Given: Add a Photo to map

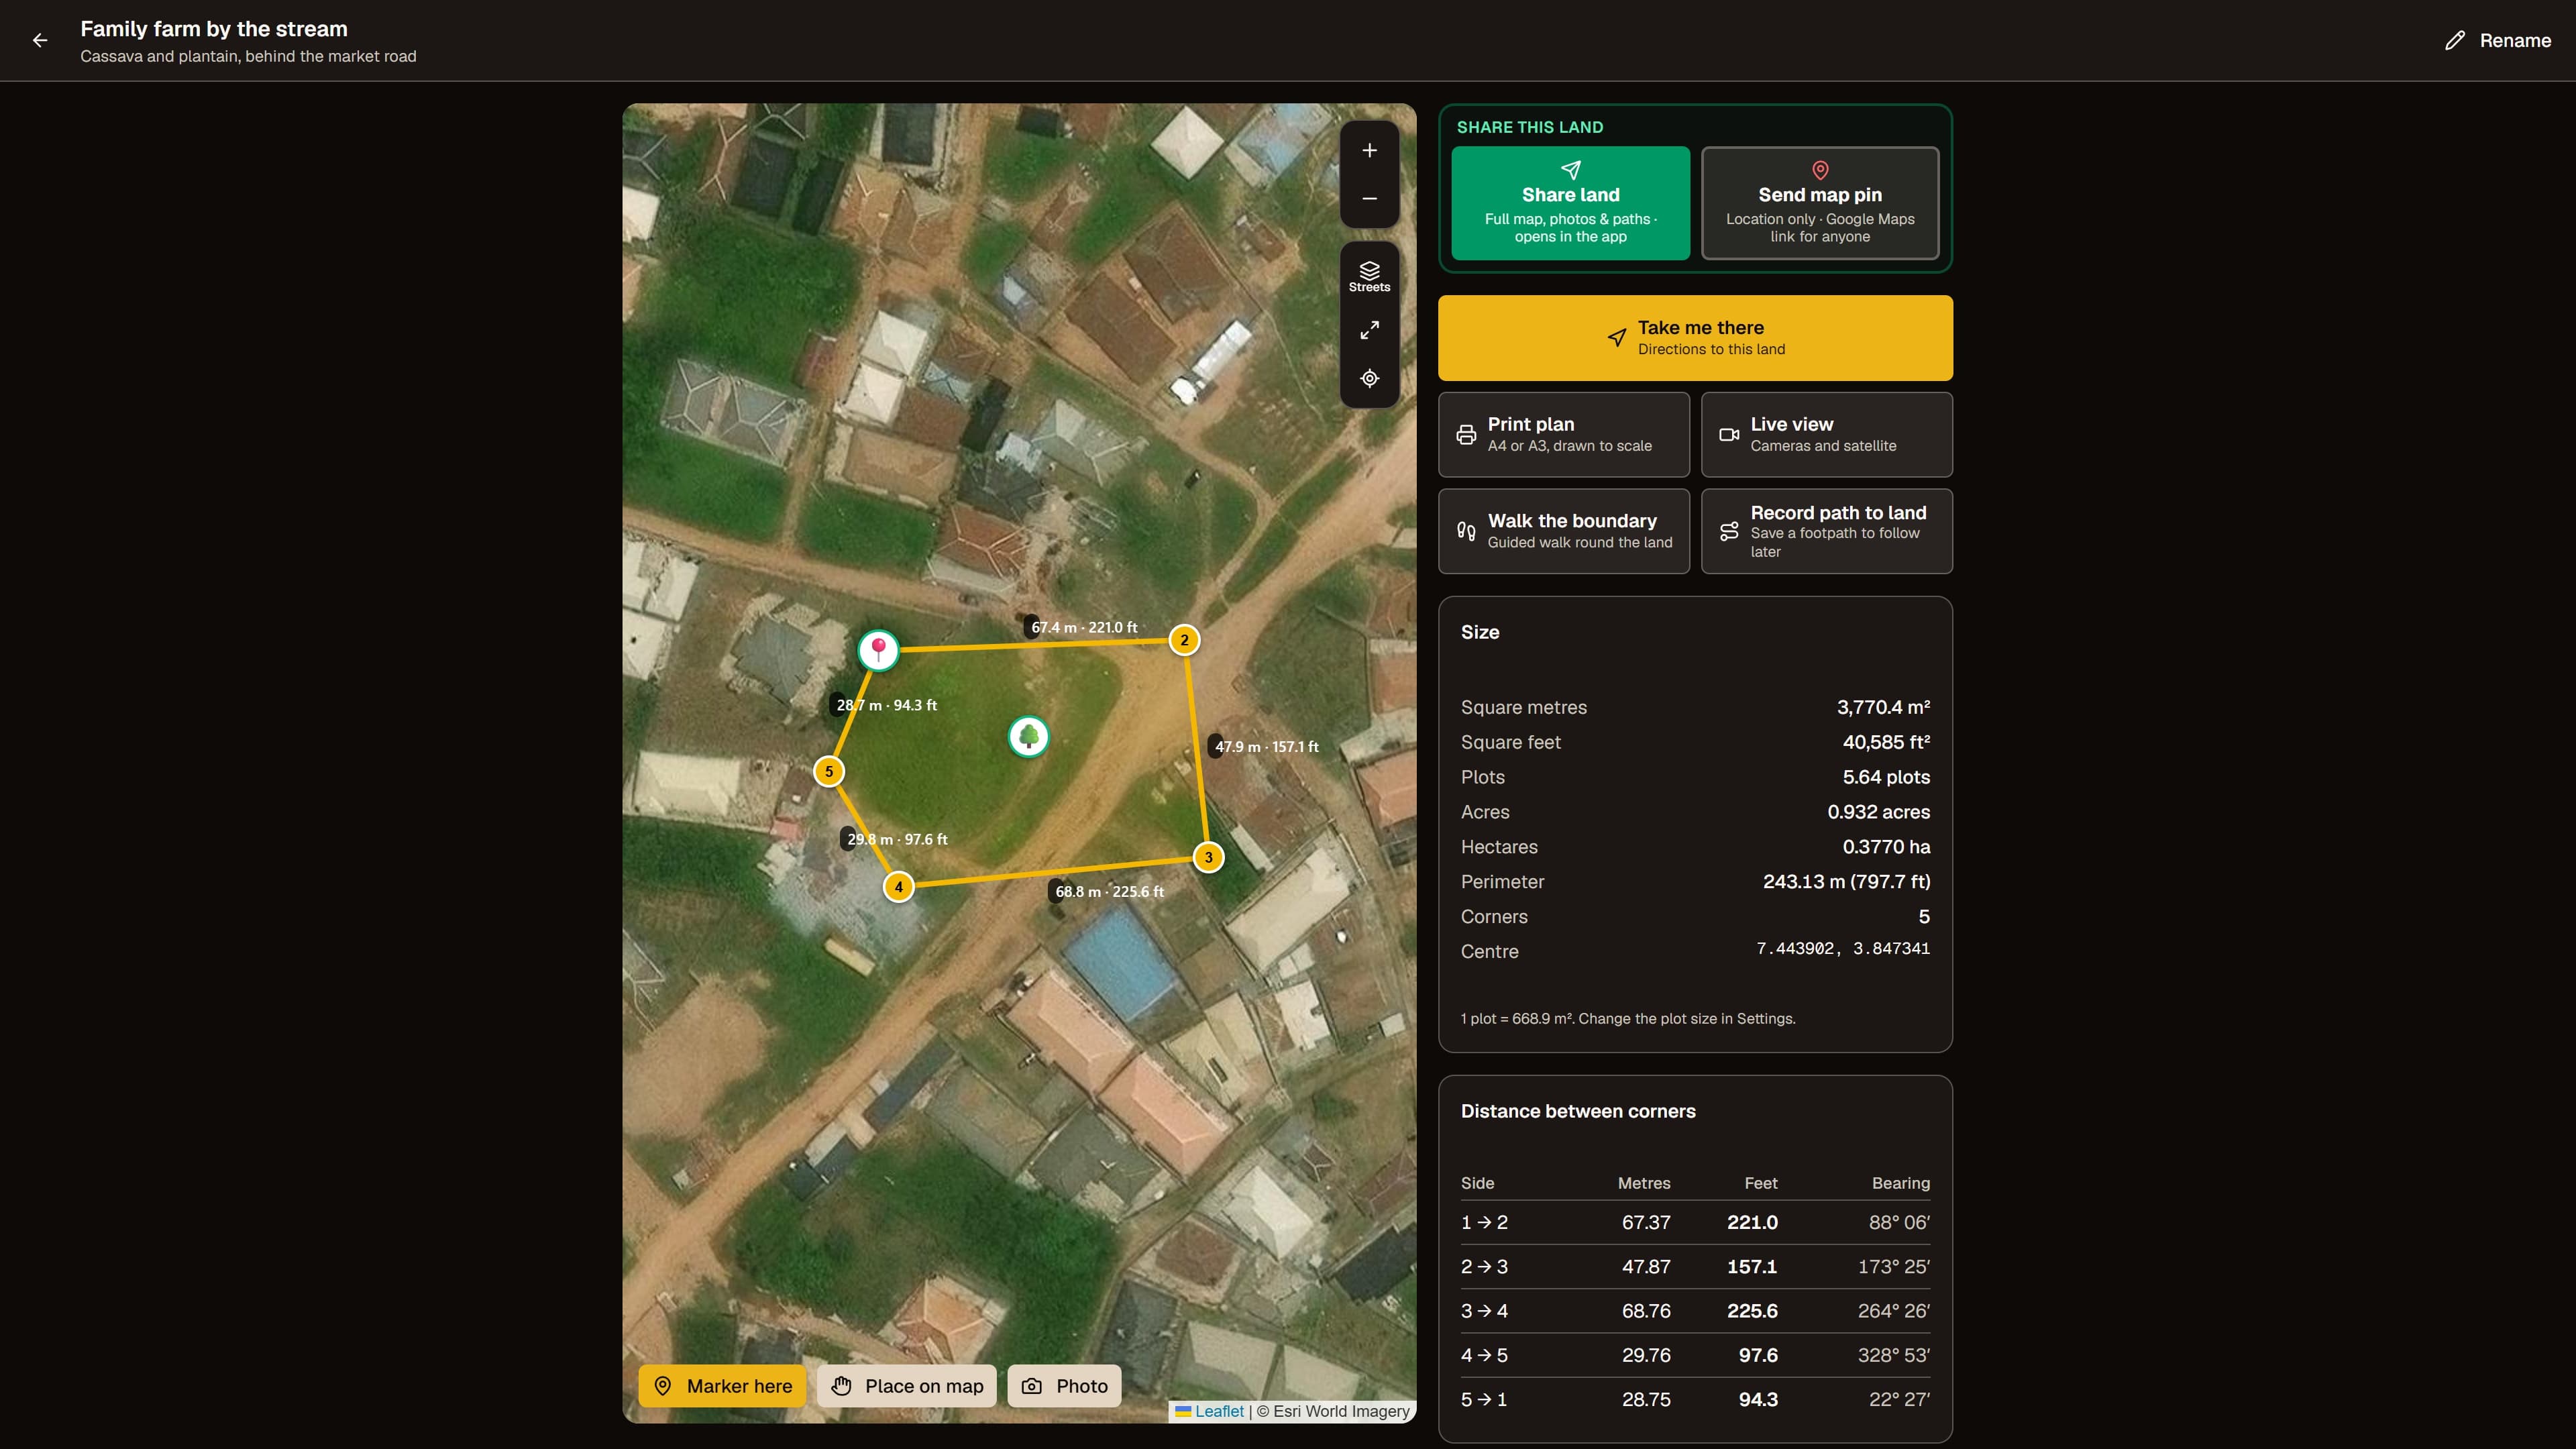Looking at the screenshot, I should [x=1064, y=1385].
